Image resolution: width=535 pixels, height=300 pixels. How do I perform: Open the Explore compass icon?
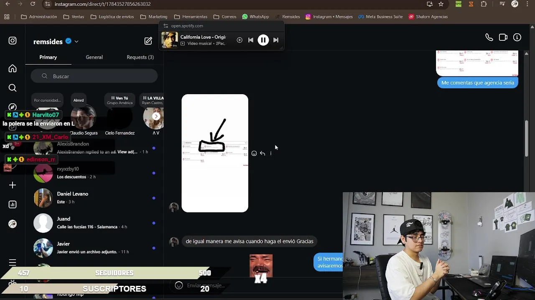[x=13, y=107]
